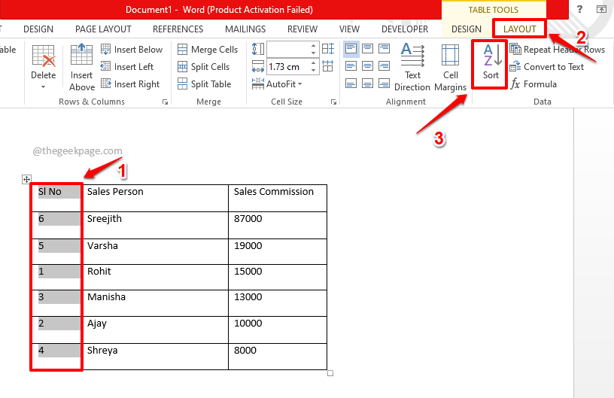The image size is (614, 398).
Task: Switch to the REFERENCES ribbon tab
Action: point(178,29)
